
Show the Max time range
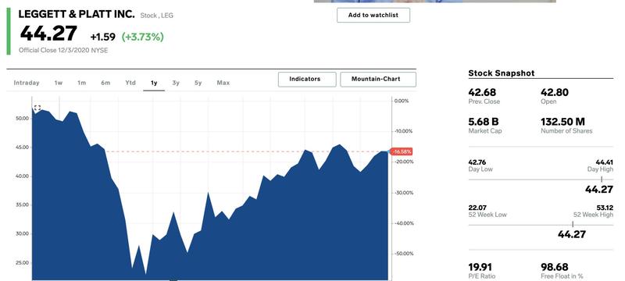(x=223, y=83)
